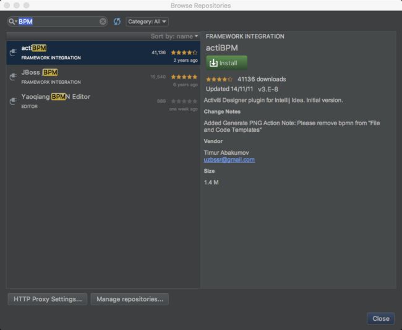This screenshot has height=330, width=402.
Task: Click the 'one week ago' label
Action: 183,109
